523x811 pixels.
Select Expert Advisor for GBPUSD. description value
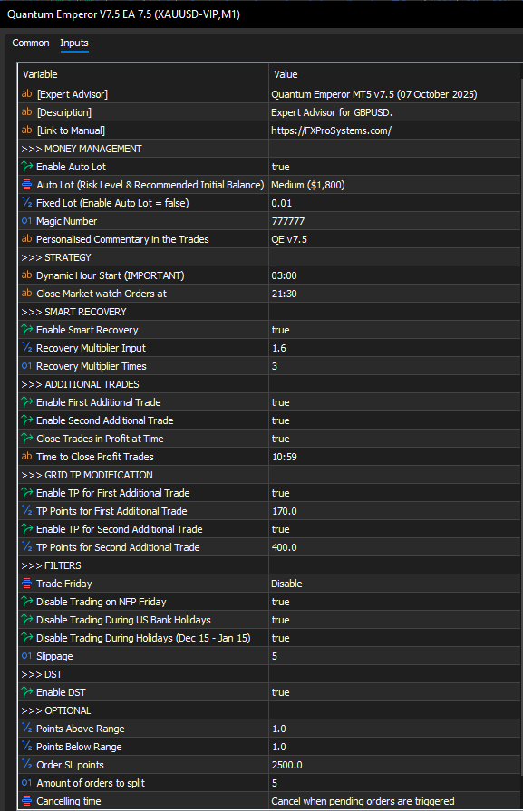click(332, 112)
